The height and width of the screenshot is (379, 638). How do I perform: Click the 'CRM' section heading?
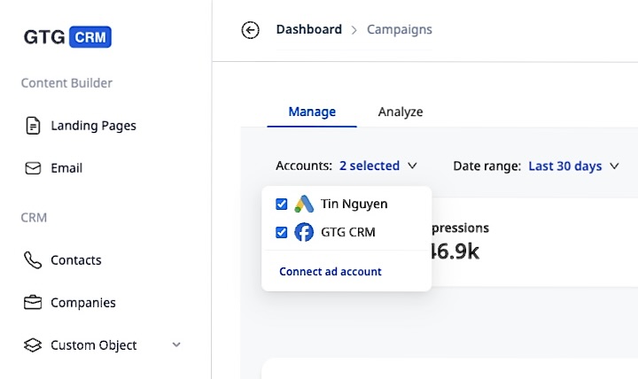coord(34,218)
